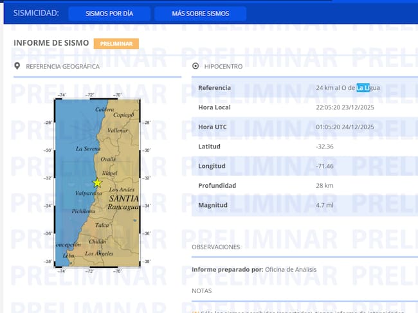The height and width of the screenshot is (313, 418).
Task: Click the Profundidad row label
Action: [x=217, y=185]
